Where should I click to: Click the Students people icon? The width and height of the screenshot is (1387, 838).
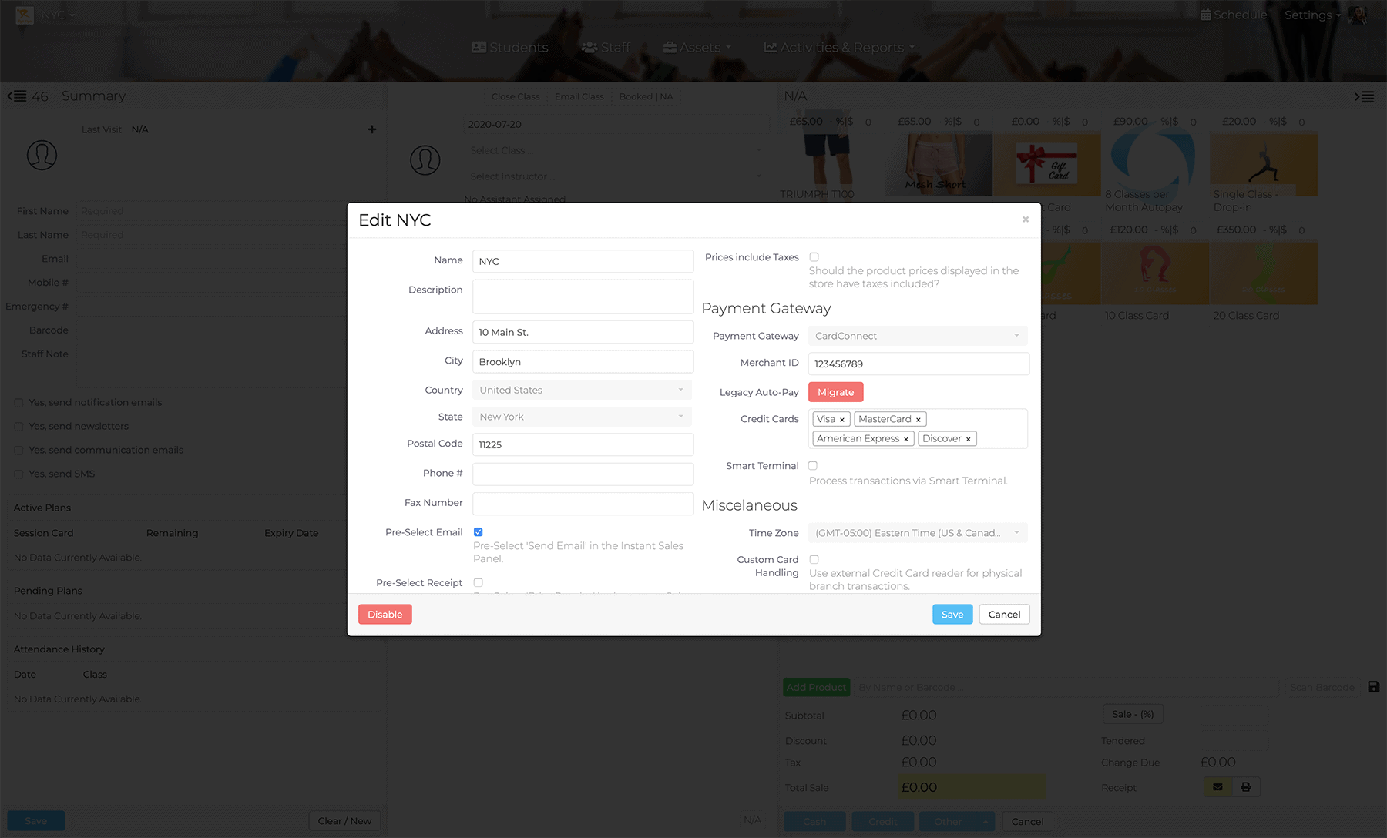point(479,47)
